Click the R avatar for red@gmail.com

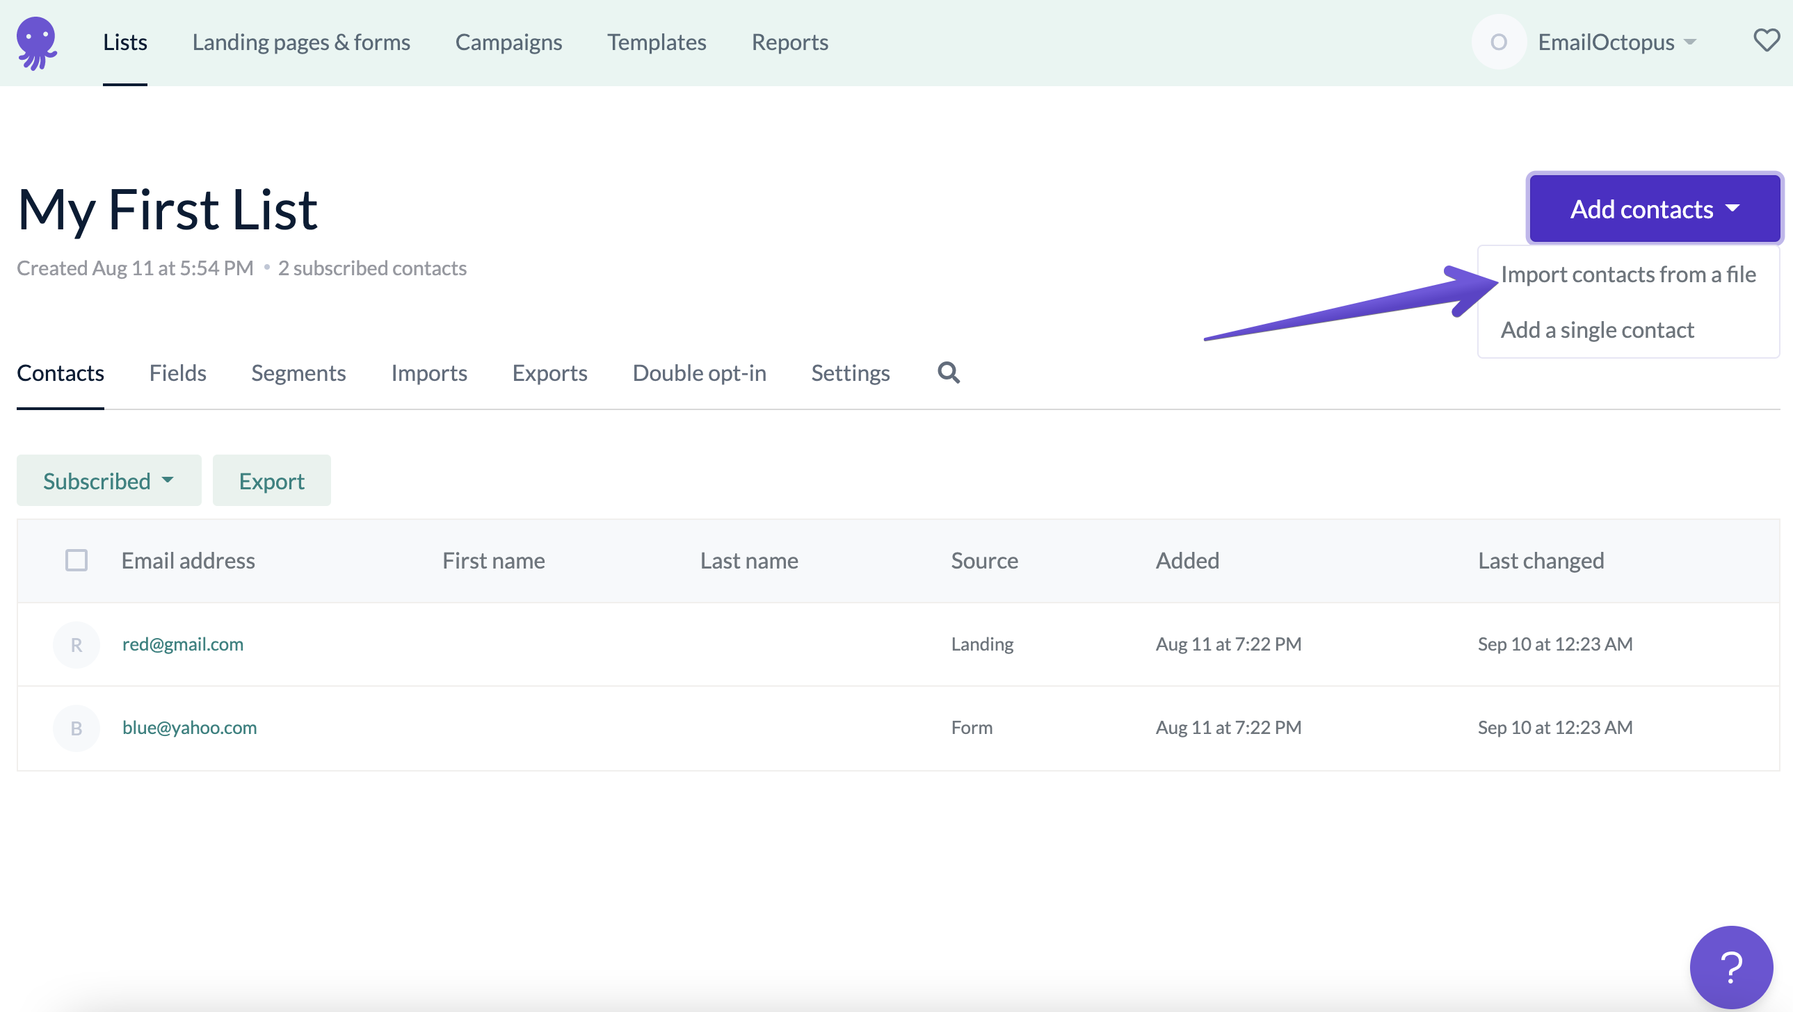click(x=76, y=645)
